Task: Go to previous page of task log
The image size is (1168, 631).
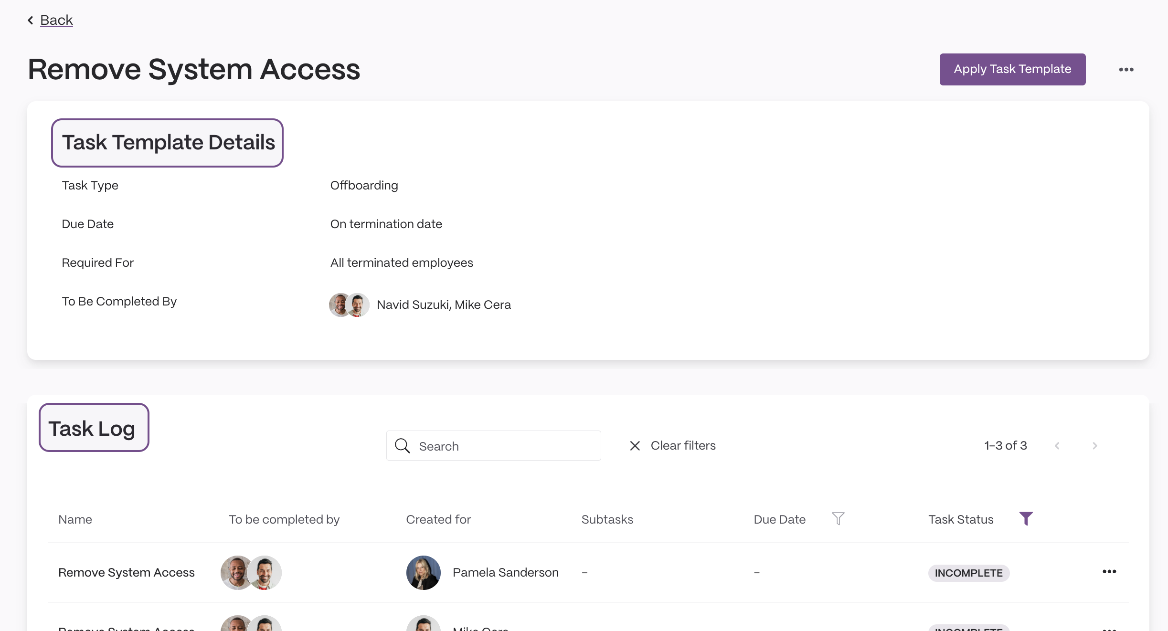Action: click(1057, 446)
